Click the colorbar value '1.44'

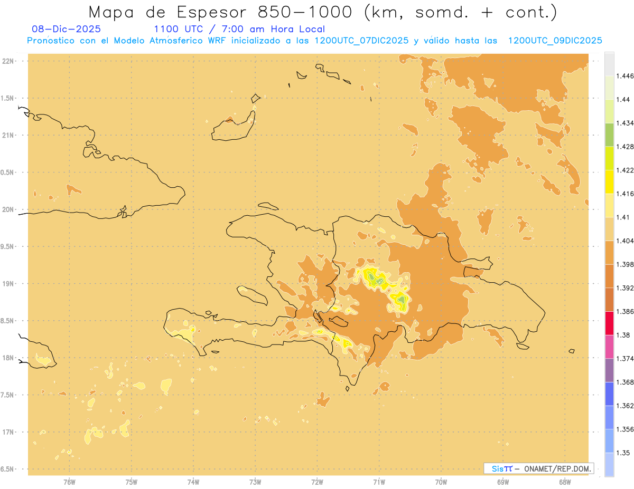[x=623, y=100]
